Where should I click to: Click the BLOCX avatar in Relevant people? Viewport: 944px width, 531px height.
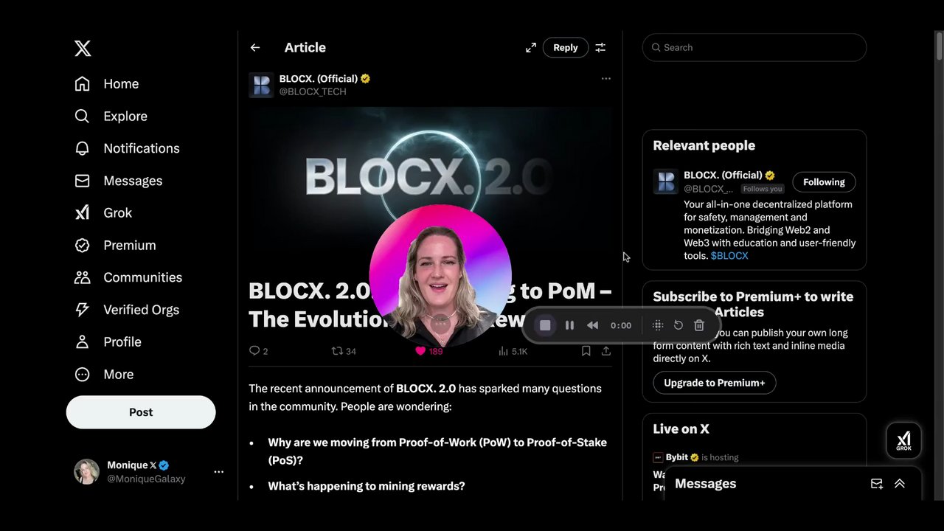(x=665, y=181)
